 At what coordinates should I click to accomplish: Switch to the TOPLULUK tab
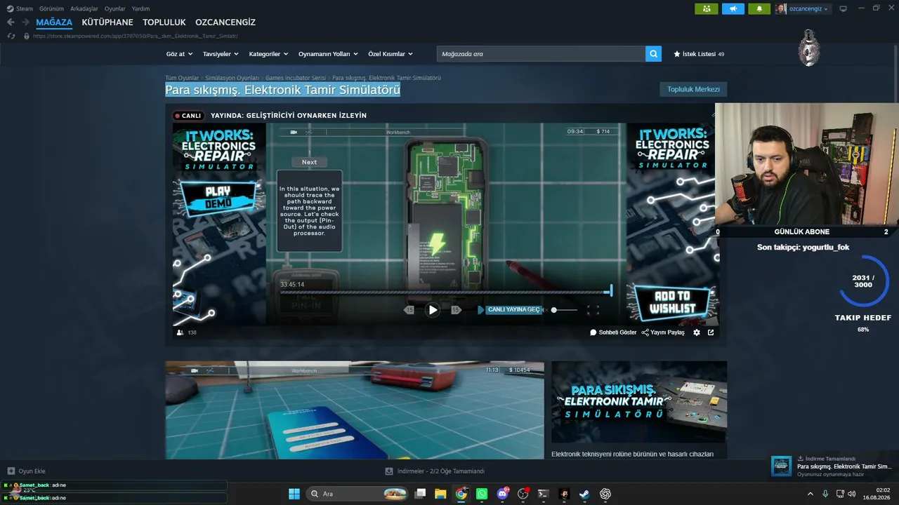[164, 22]
